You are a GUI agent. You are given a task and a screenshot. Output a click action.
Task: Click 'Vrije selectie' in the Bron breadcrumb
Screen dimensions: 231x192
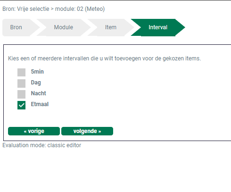[33, 9]
